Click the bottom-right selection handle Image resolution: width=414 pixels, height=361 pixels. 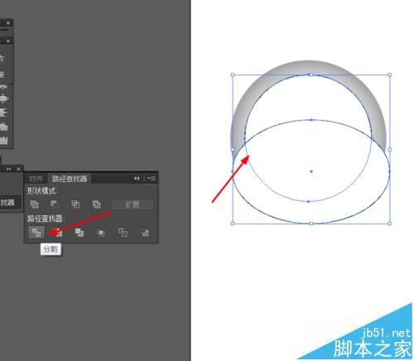coord(390,224)
